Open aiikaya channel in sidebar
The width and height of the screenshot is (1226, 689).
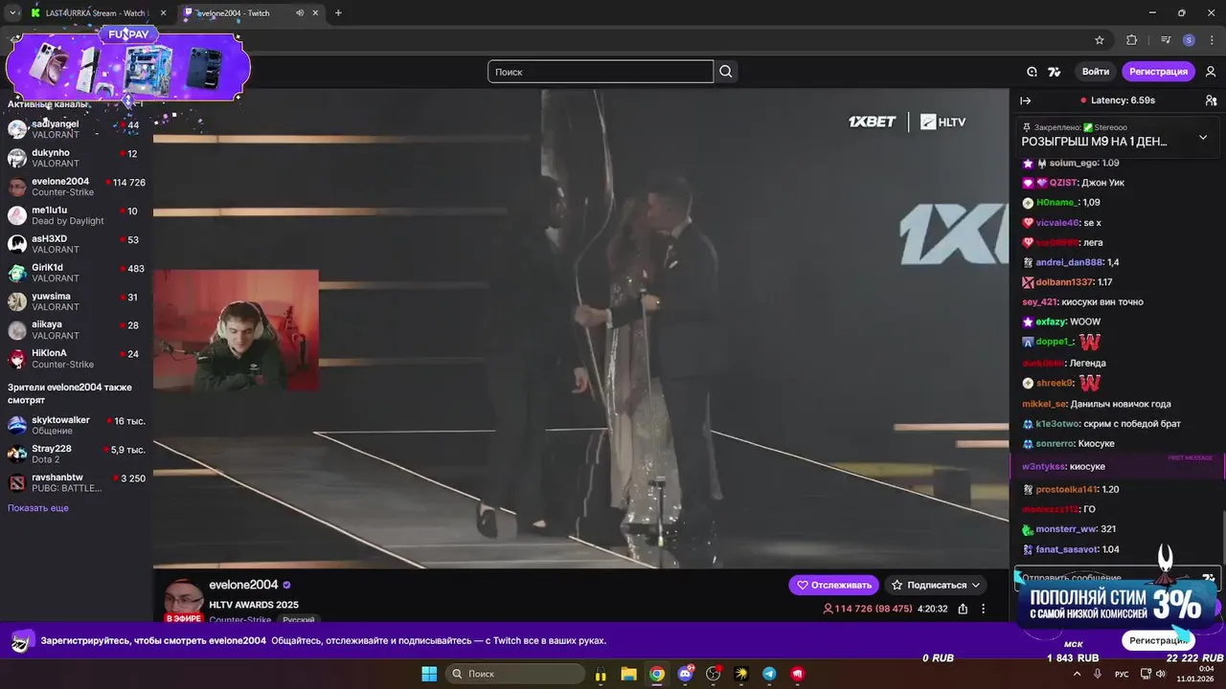point(75,330)
